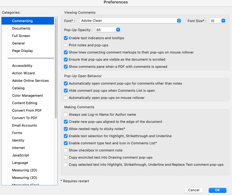
Task: Enable Show checkbox in comment note
Action: (66, 150)
